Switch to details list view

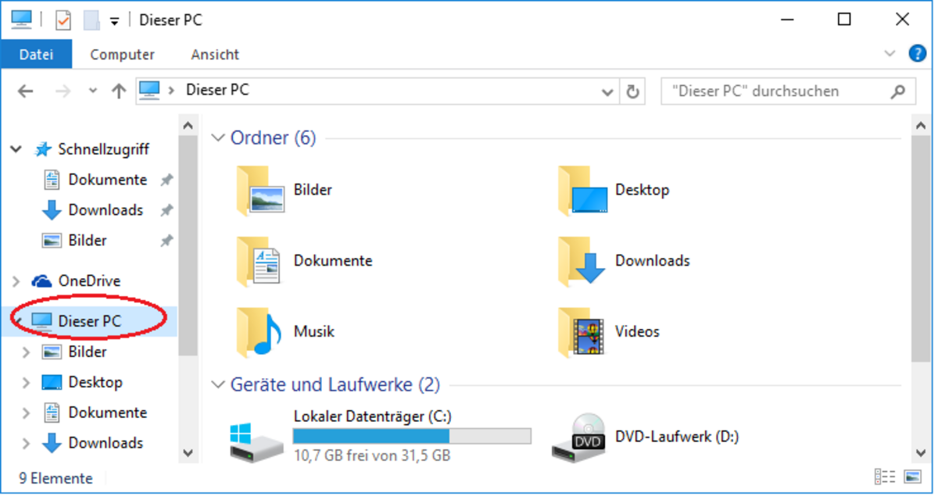coord(885,477)
